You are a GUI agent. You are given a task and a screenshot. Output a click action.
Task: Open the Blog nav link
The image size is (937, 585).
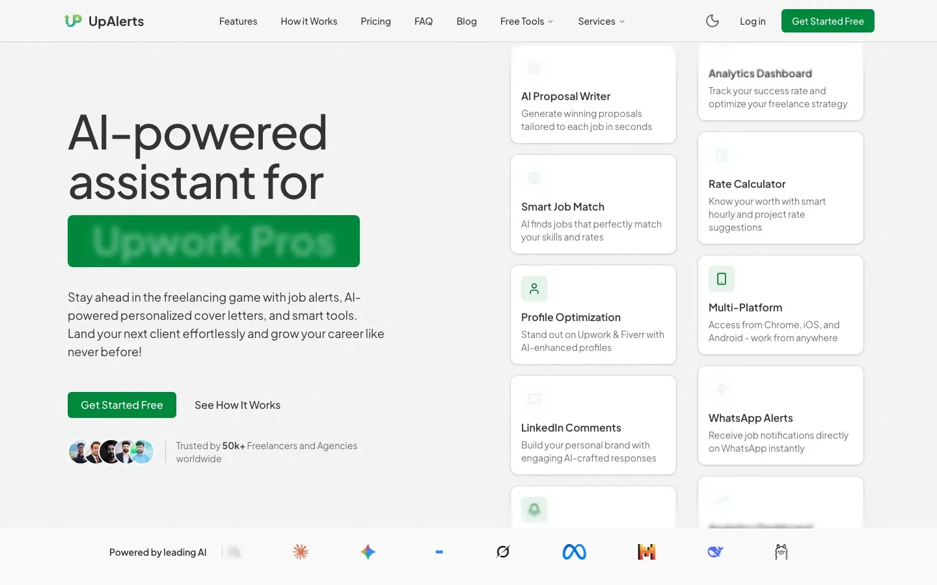[467, 21]
